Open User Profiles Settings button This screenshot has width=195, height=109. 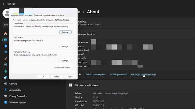(x=65, y=46)
